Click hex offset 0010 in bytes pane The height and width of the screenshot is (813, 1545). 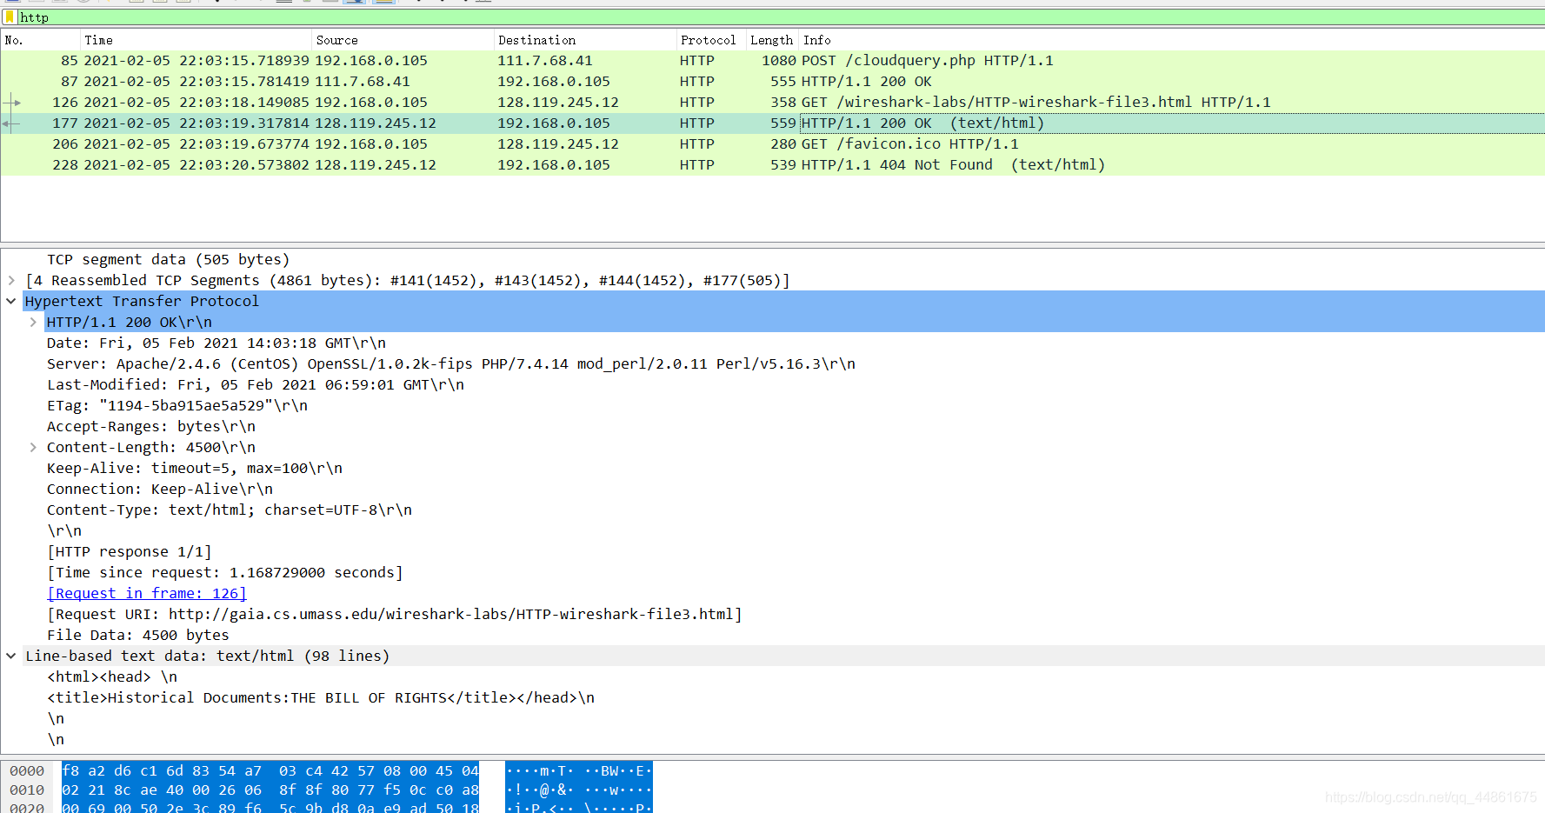click(27, 790)
